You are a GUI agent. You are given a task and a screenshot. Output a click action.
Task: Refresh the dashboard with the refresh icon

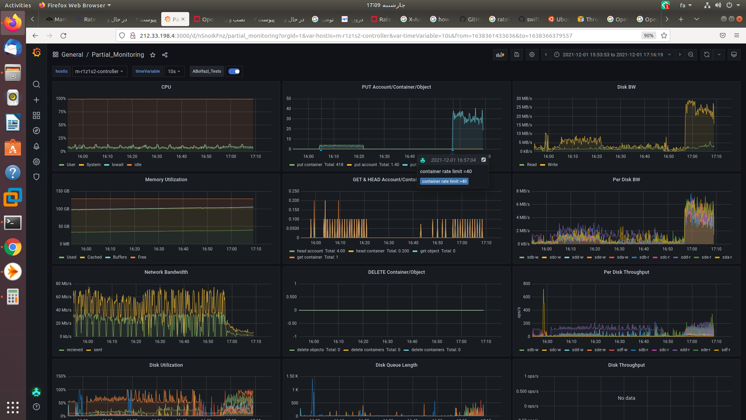(706, 55)
